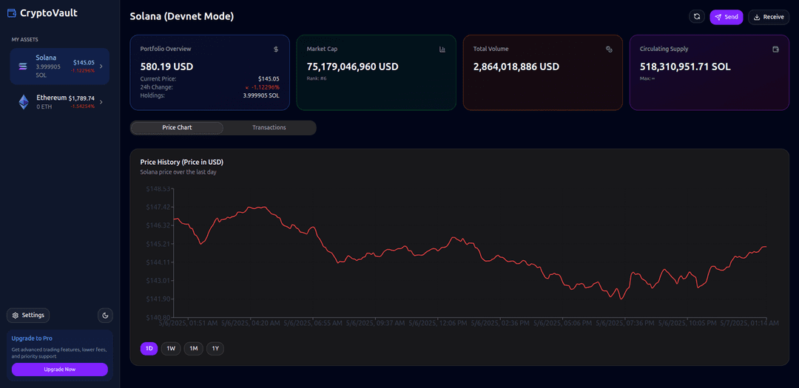Image resolution: width=799 pixels, height=388 pixels.
Task: Expand Solana asset row chevron
Action: click(x=101, y=67)
